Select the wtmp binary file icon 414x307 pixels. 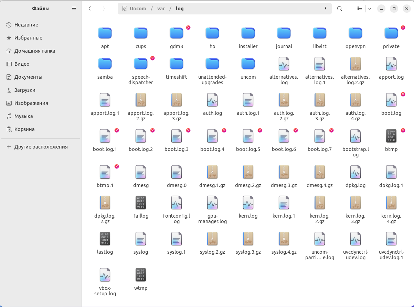tap(141, 275)
